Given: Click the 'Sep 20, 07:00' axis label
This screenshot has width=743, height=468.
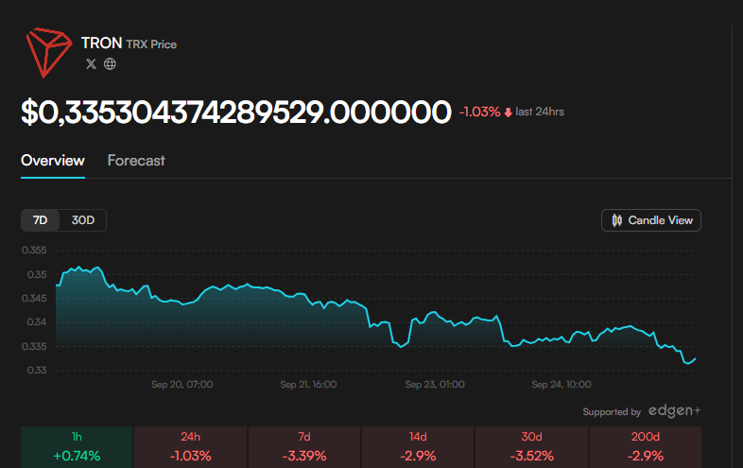Looking at the screenshot, I should [x=181, y=385].
